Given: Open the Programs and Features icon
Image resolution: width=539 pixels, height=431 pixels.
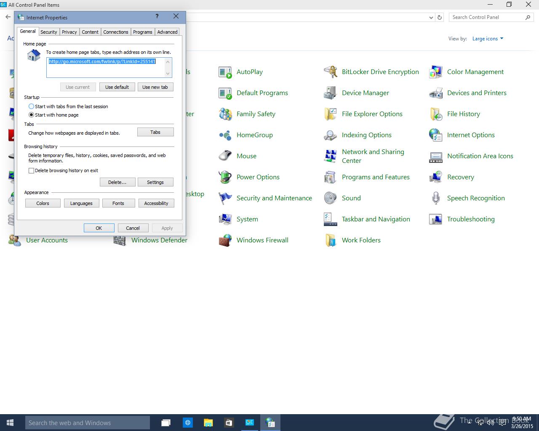Looking at the screenshot, I should pyautogui.click(x=331, y=177).
